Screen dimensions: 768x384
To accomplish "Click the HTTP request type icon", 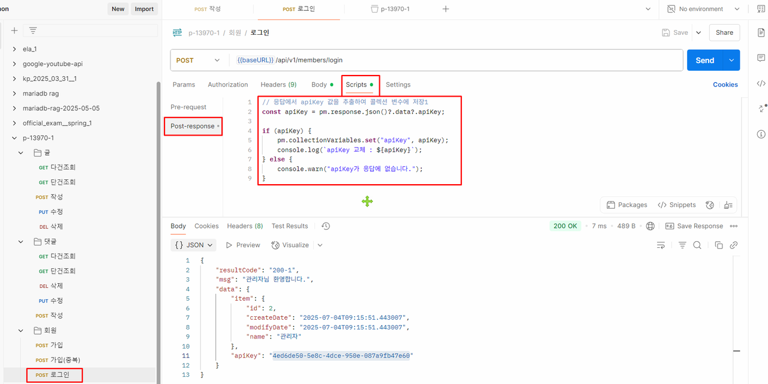I will (177, 33).
